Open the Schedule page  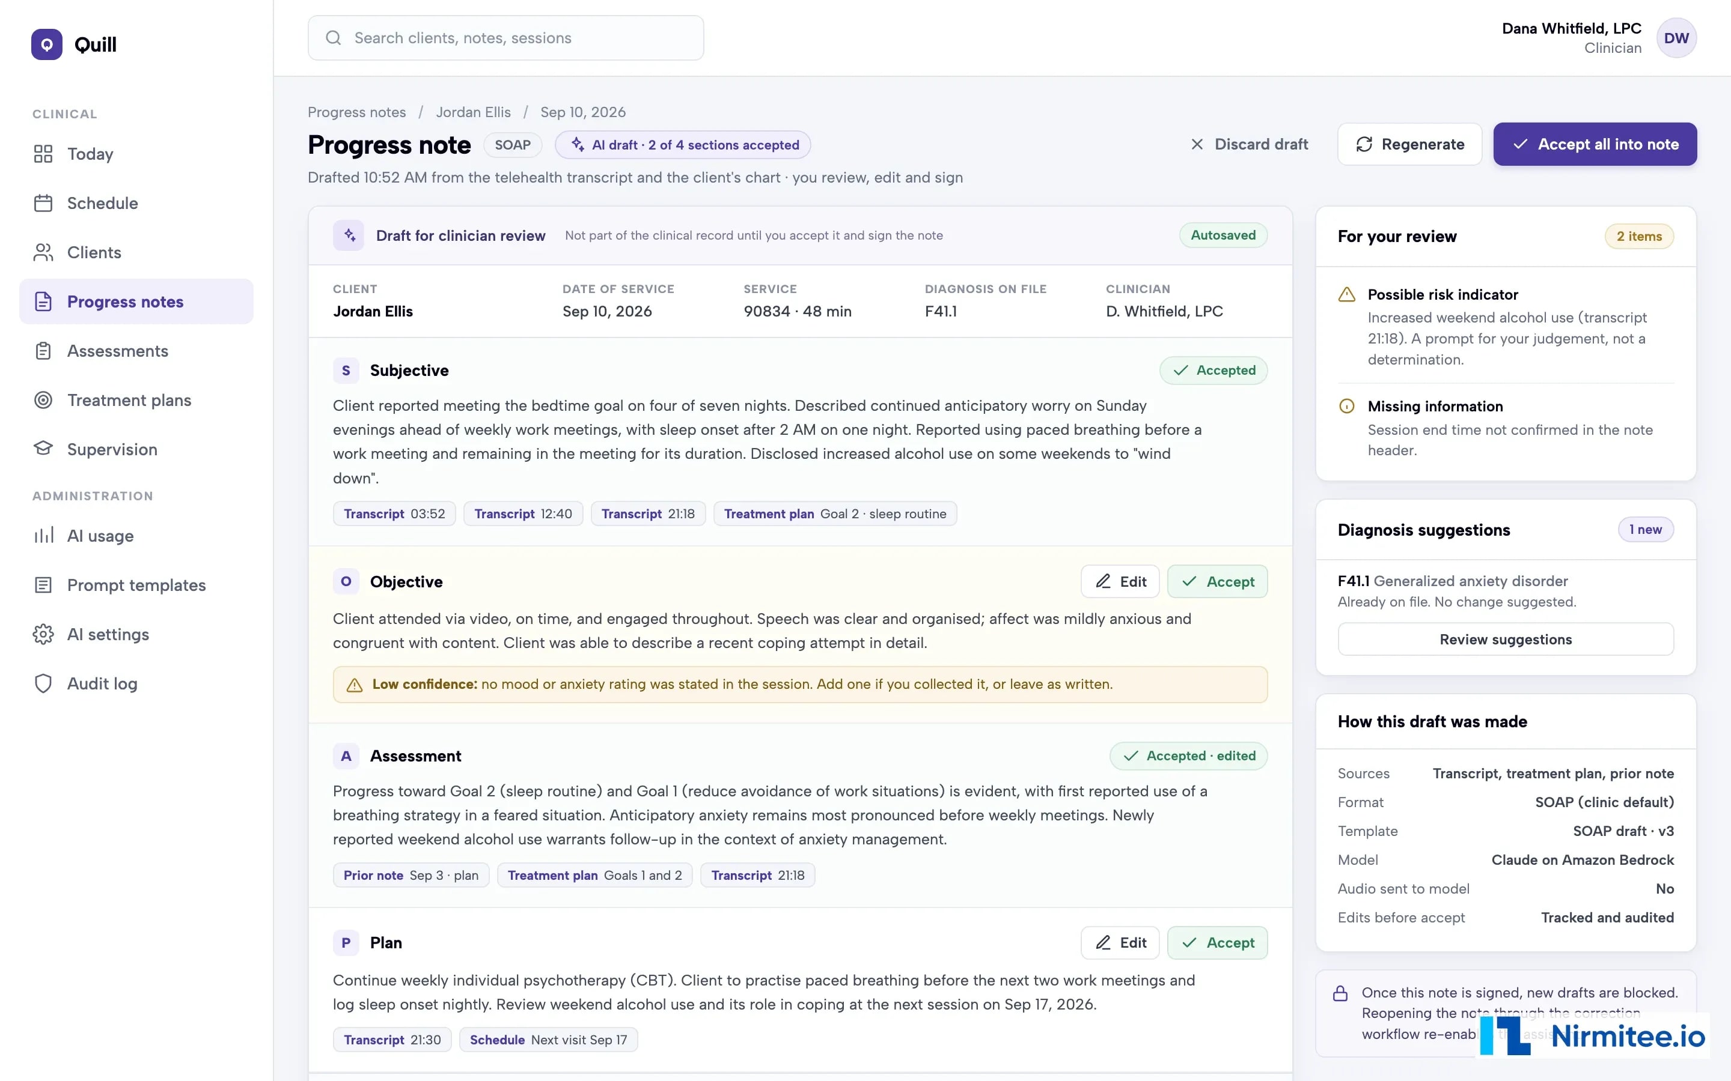tap(136, 203)
